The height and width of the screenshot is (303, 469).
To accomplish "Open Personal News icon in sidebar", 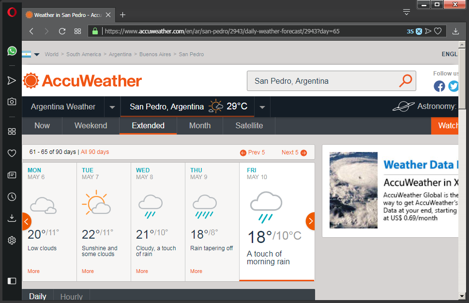I will tap(12, 175).
